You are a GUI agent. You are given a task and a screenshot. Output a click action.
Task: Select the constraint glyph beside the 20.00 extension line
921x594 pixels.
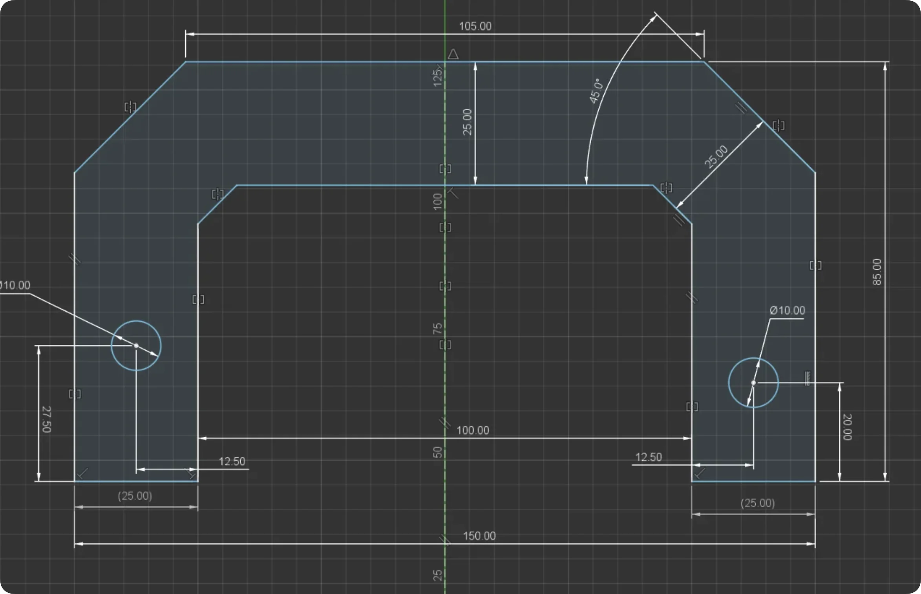(807, 378)
